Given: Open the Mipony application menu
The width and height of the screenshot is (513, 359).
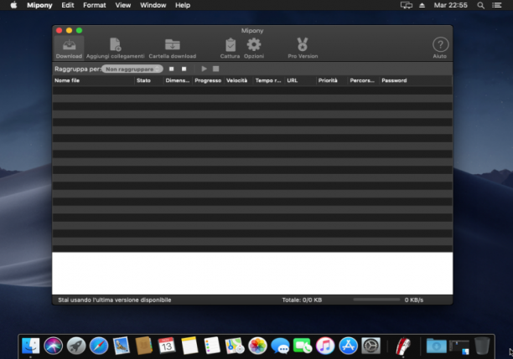Looking at the screenshot, I should [x=39, y=5].
